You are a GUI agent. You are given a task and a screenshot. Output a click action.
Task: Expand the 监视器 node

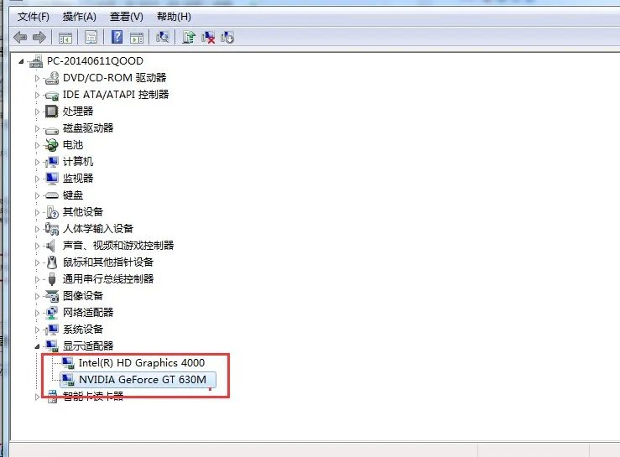click(37, 179)
